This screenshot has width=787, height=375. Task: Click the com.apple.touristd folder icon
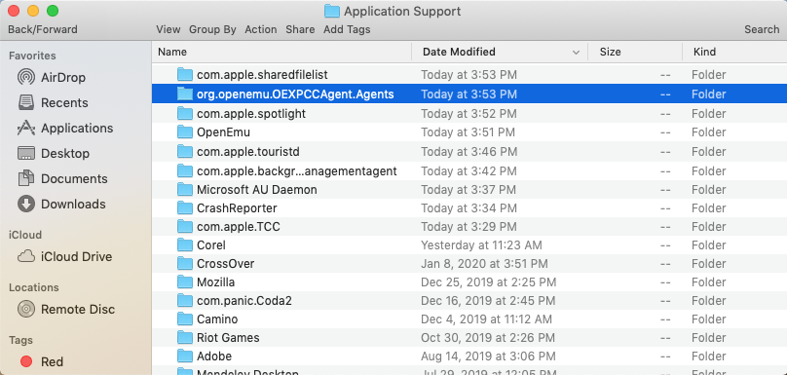[185, 152]
